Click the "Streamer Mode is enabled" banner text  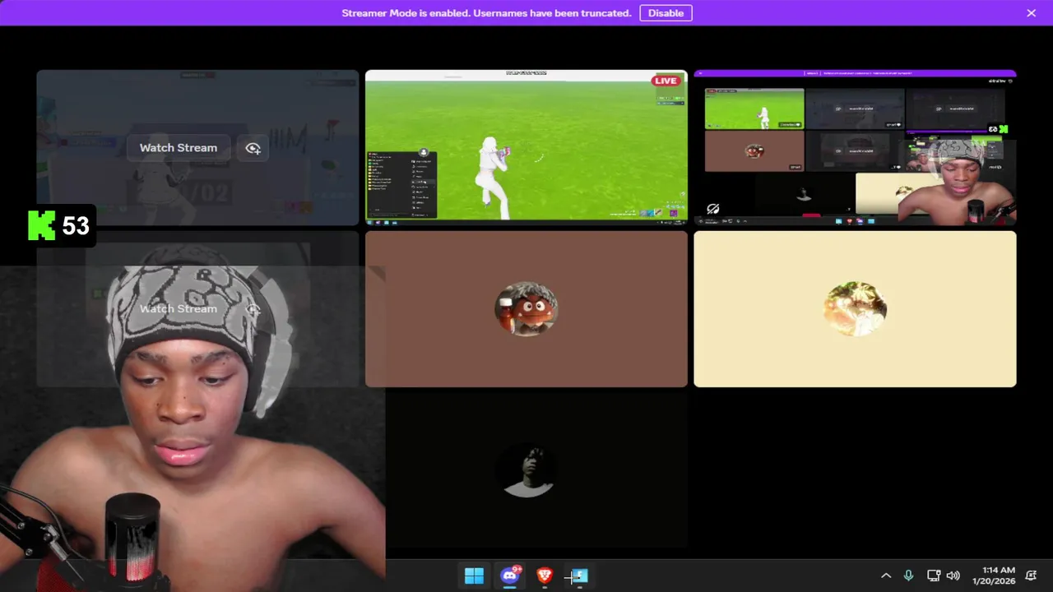(486, 13)
